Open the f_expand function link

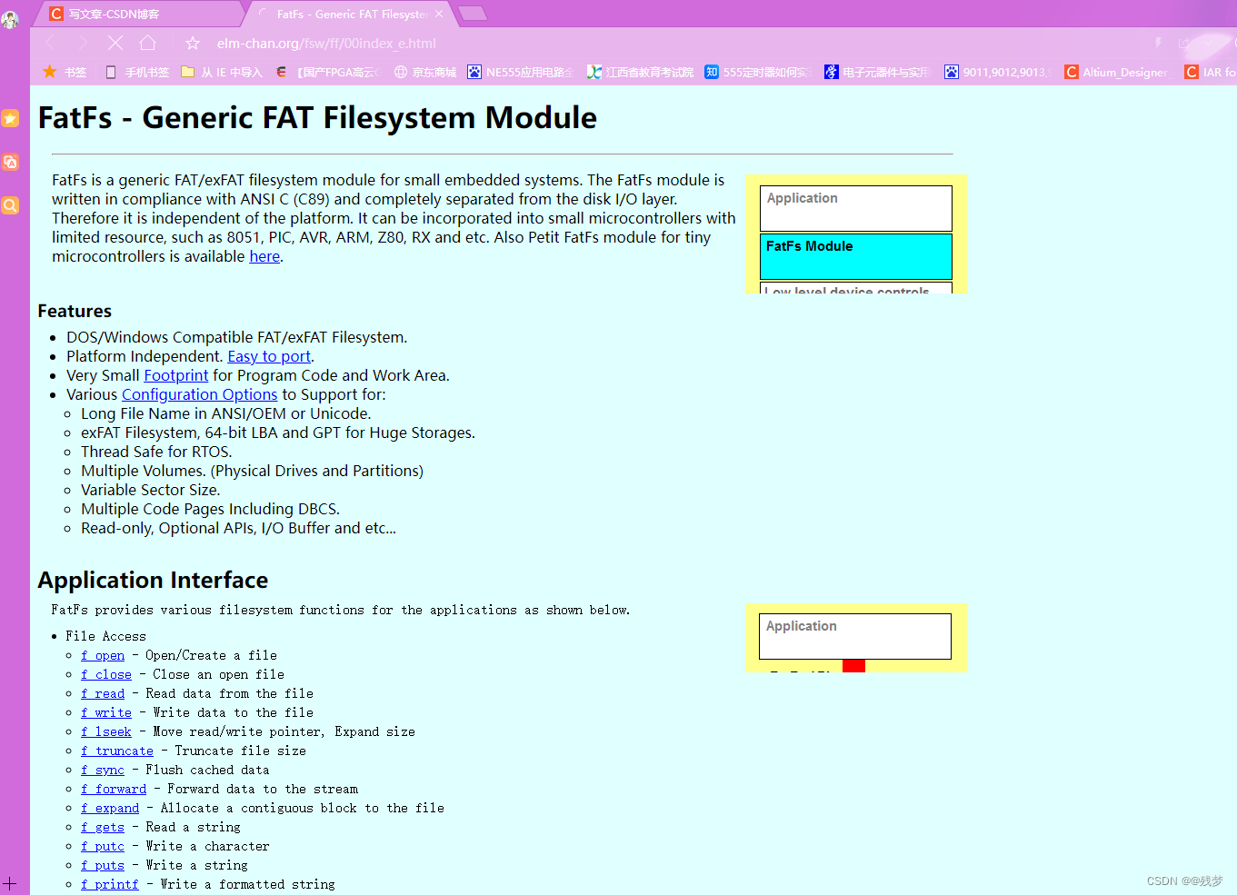110,808
